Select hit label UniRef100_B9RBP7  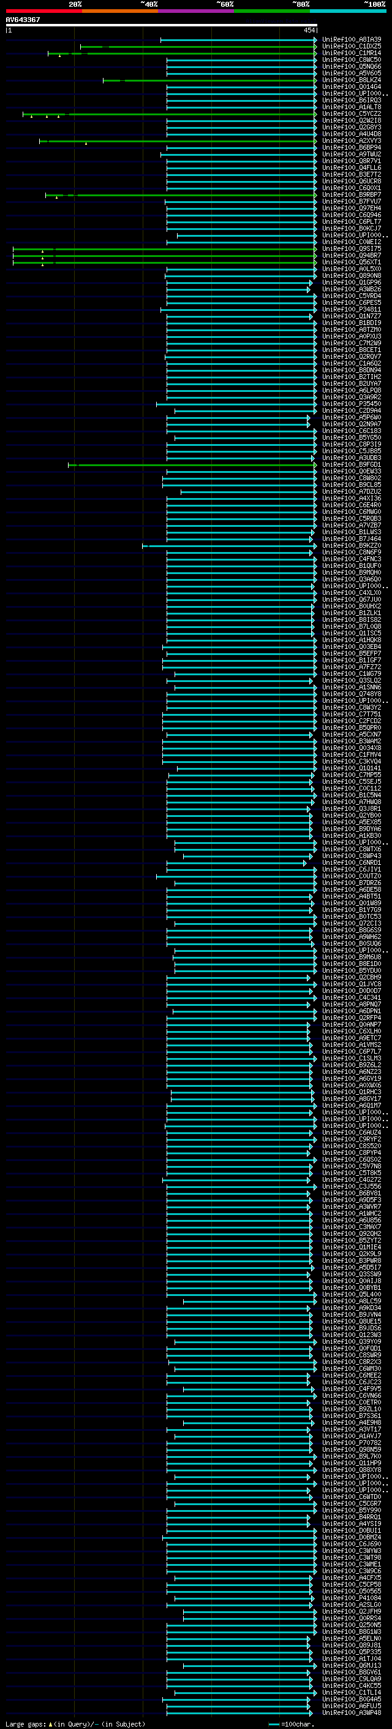[352, 194]
